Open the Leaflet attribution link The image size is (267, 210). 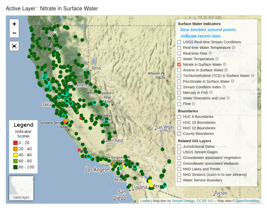click(145, 201)
